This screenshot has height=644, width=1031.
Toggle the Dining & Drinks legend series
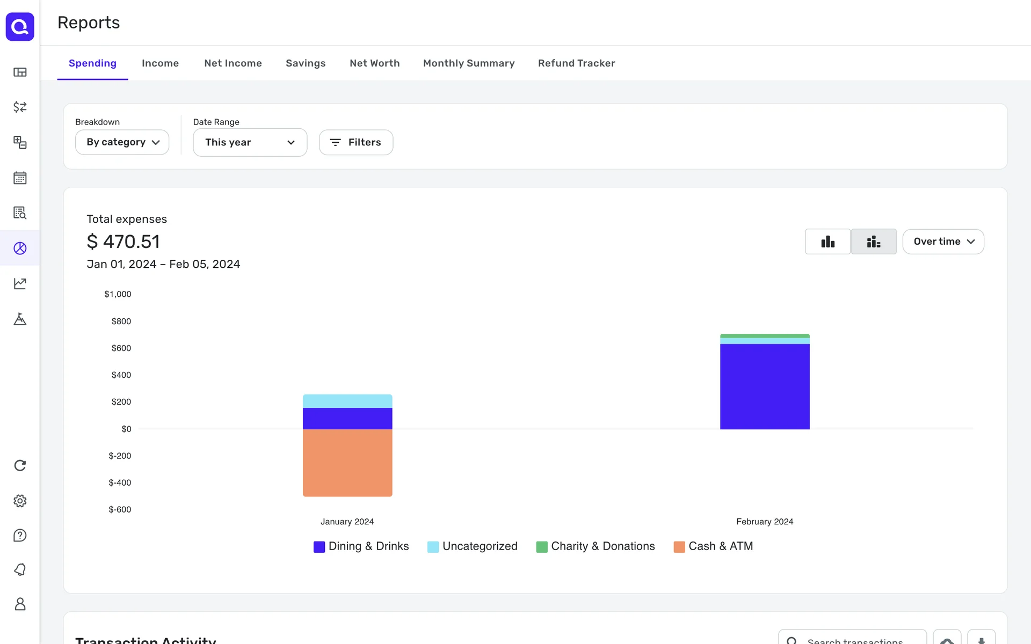[x=361, y=546]
